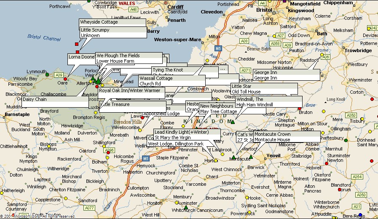This screenshot has height=219, width=378.
Task: Select the yellow circle marker at Frome
Action: tap(322, 55)
